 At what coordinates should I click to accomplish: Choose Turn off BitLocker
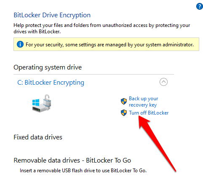(x=149, y=113)
